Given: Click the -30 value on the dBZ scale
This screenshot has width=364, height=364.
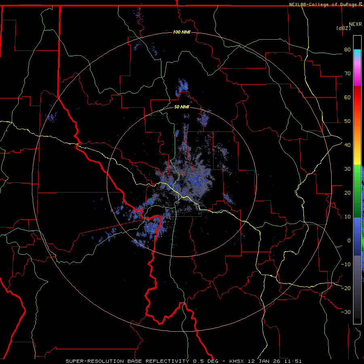Looking at the screenshot, I should (346, 312).
